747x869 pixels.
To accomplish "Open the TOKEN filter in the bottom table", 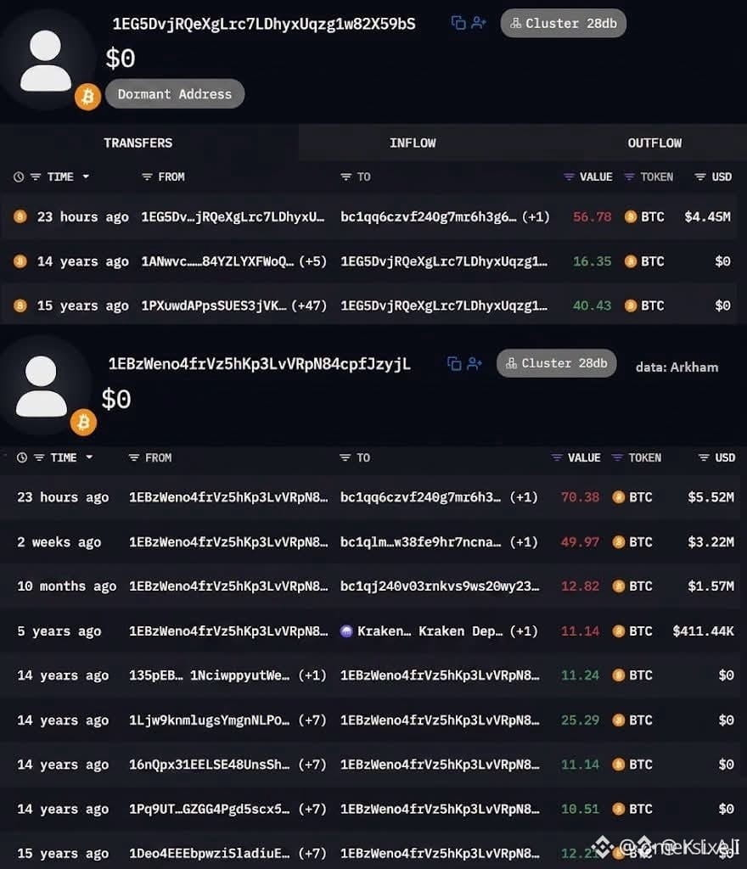I will pyautogui.click(x=617, y=457).
